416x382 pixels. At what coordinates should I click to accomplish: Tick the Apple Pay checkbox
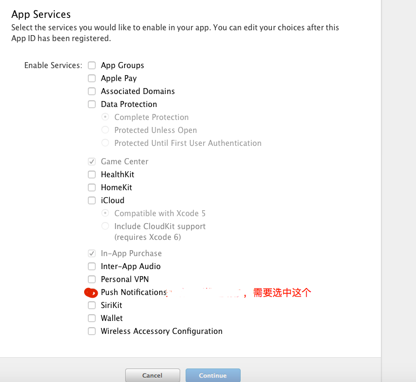[x=92, y=78]
